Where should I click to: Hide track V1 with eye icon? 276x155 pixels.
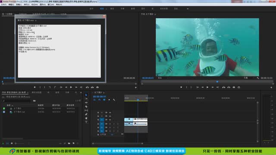pos(110,120)
